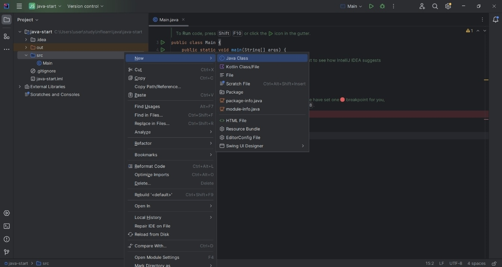Create a new HTML File
This screenshot has height=267, width=502.
(263, 120)
